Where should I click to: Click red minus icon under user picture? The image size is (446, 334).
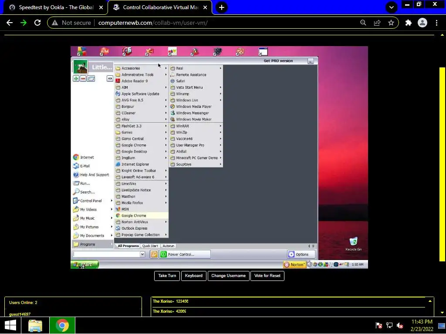(x=83, y=79)
